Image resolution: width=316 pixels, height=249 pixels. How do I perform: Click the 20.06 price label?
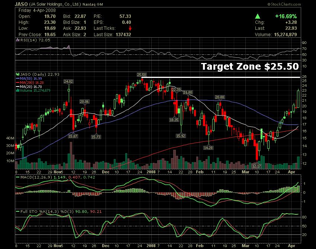pyautogui.click(x=84, y=102)
